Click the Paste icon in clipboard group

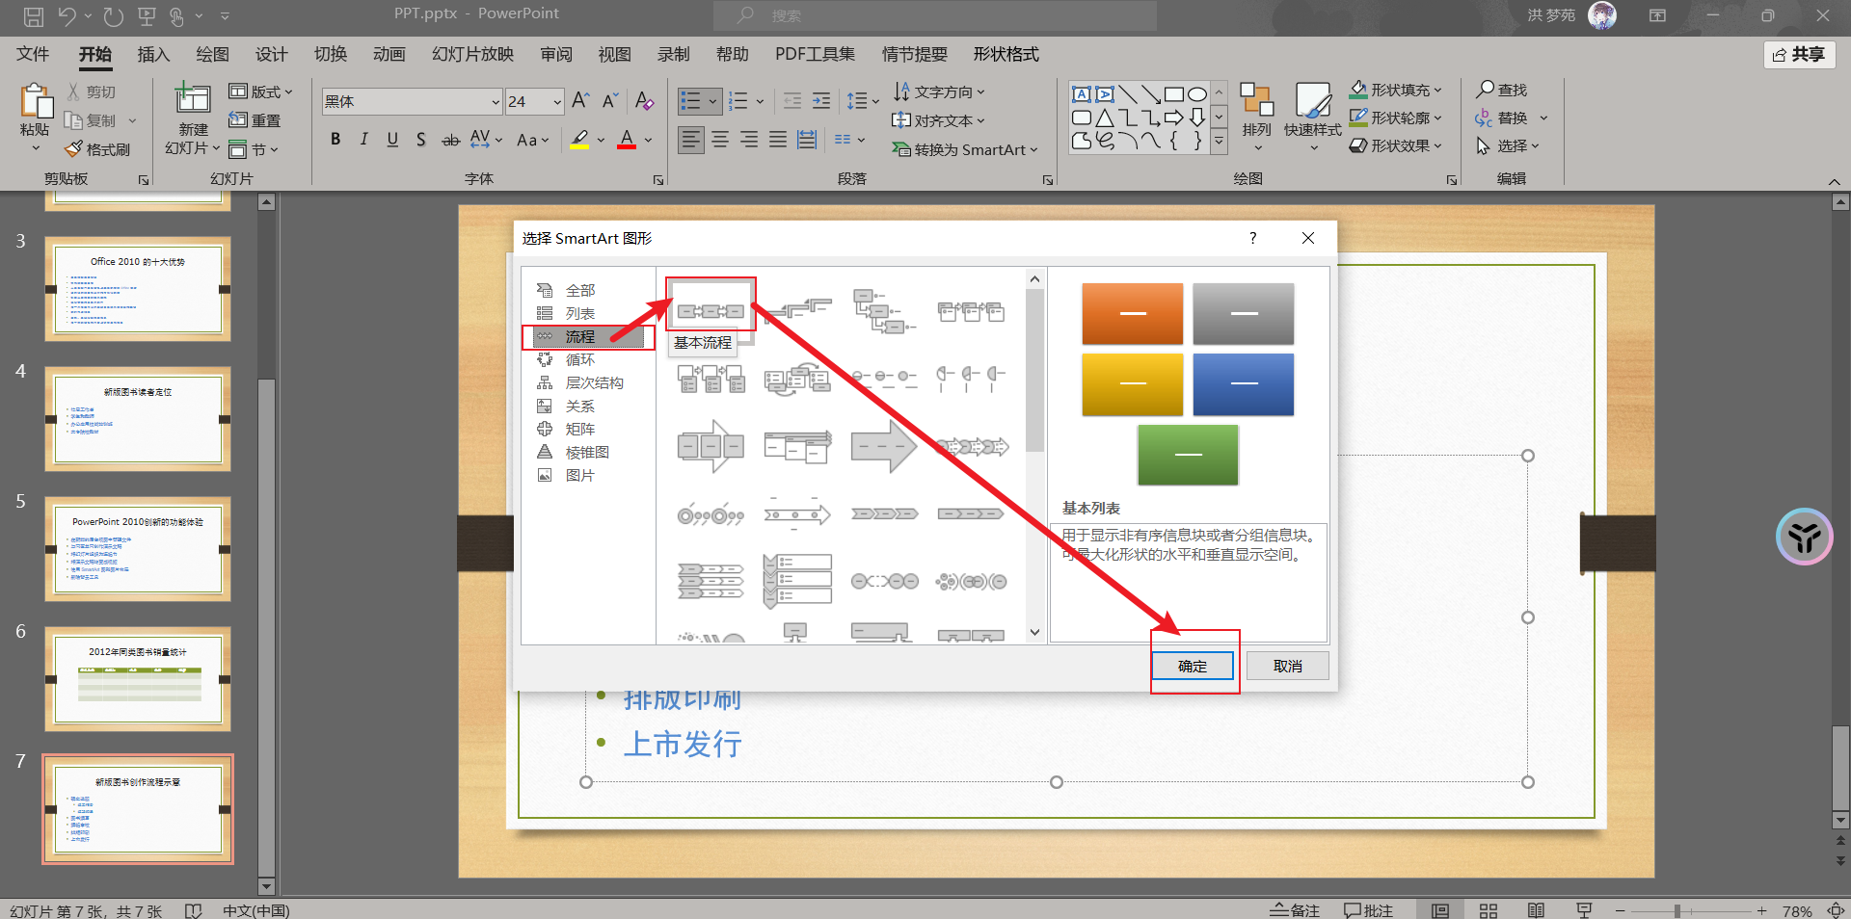point(36,101)
